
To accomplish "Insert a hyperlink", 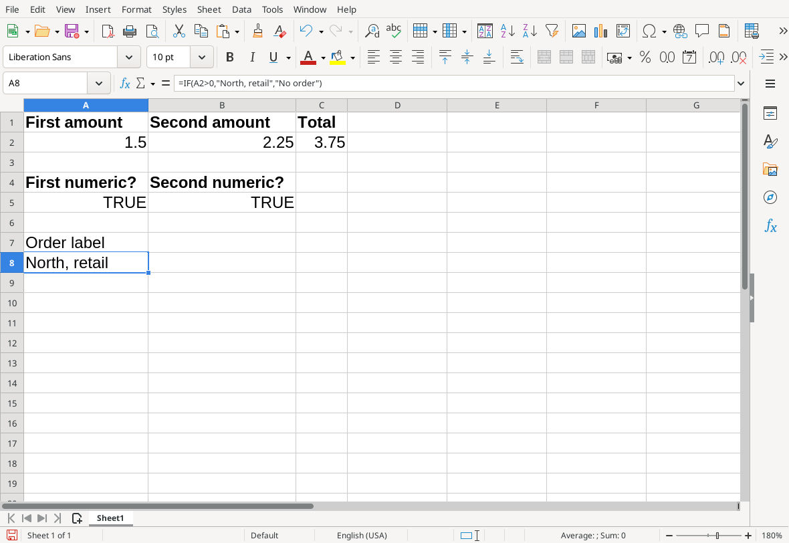I will click(x=680, y=31).
